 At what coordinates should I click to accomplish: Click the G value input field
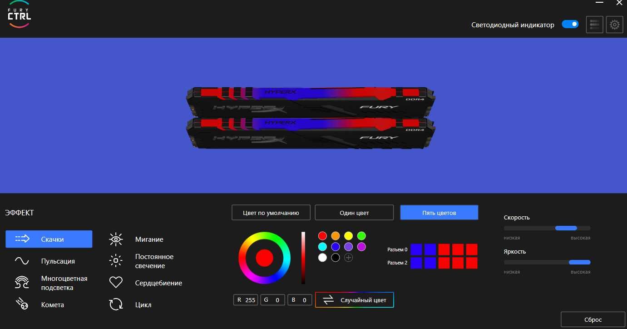click(273, 300)
